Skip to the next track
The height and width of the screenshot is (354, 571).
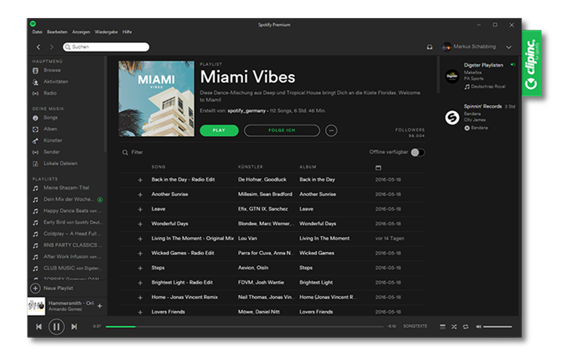tap(74, 327)
